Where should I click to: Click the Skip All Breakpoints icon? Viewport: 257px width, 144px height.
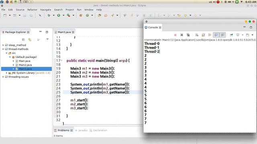[x=40, y=15]
